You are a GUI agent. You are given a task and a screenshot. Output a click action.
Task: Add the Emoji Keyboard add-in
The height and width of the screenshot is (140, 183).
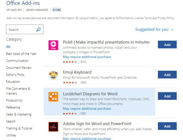tap(167, 75)
